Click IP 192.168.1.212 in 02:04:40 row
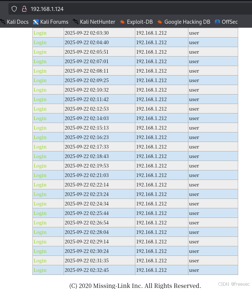 (151, 42)
